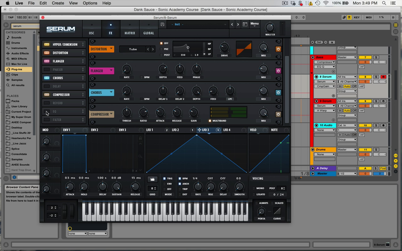Adjust the MASTER volume knob
The image size is (402, 251).
coord(270,27)
